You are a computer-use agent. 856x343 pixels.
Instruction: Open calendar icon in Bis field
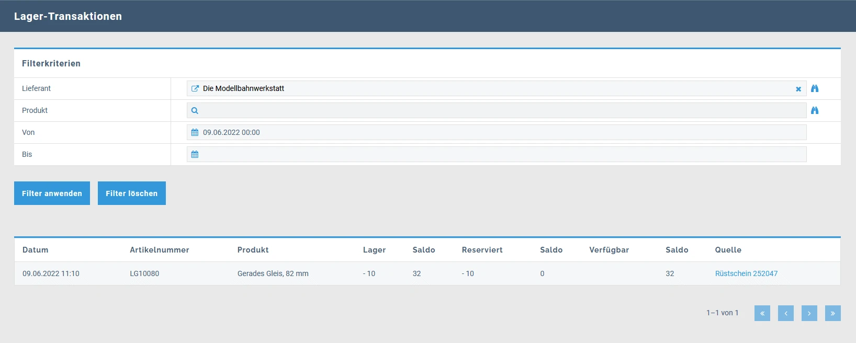pyautogui.click(x=195, y=154)
